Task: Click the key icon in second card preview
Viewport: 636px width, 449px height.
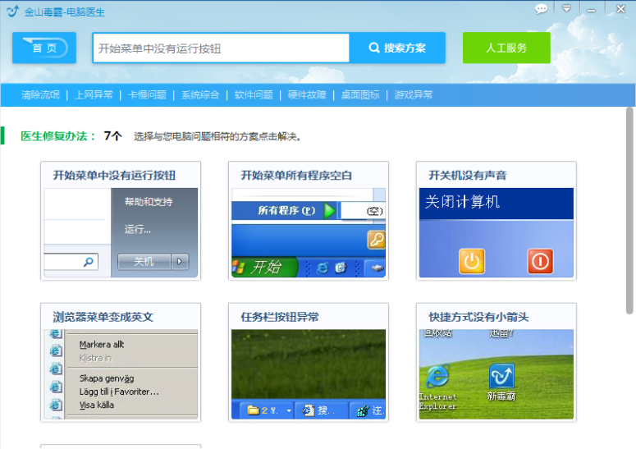Action: pos(376,240)
